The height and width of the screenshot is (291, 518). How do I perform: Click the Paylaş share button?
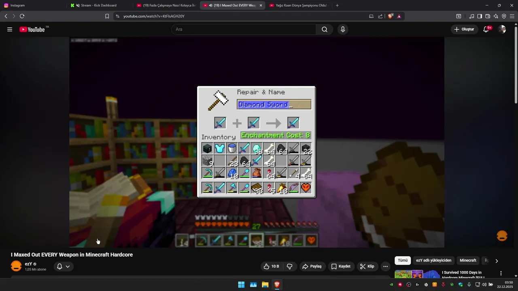[312, 266]
